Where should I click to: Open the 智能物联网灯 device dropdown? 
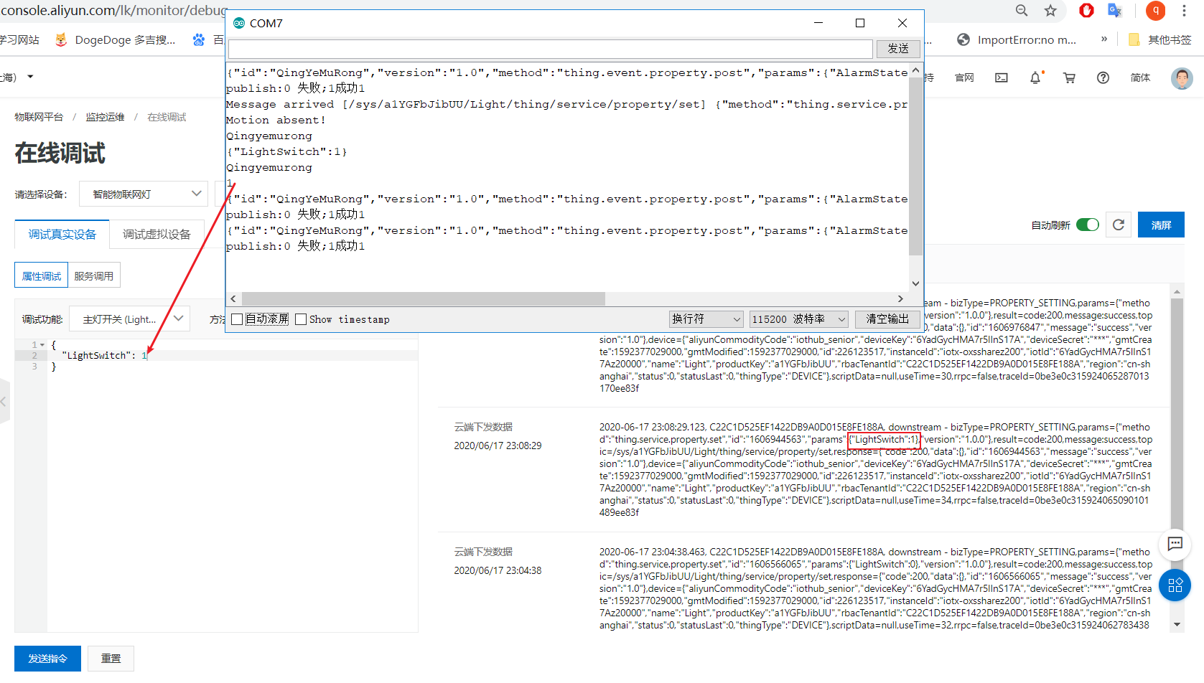pyautogui.click(x=144, y=194)
